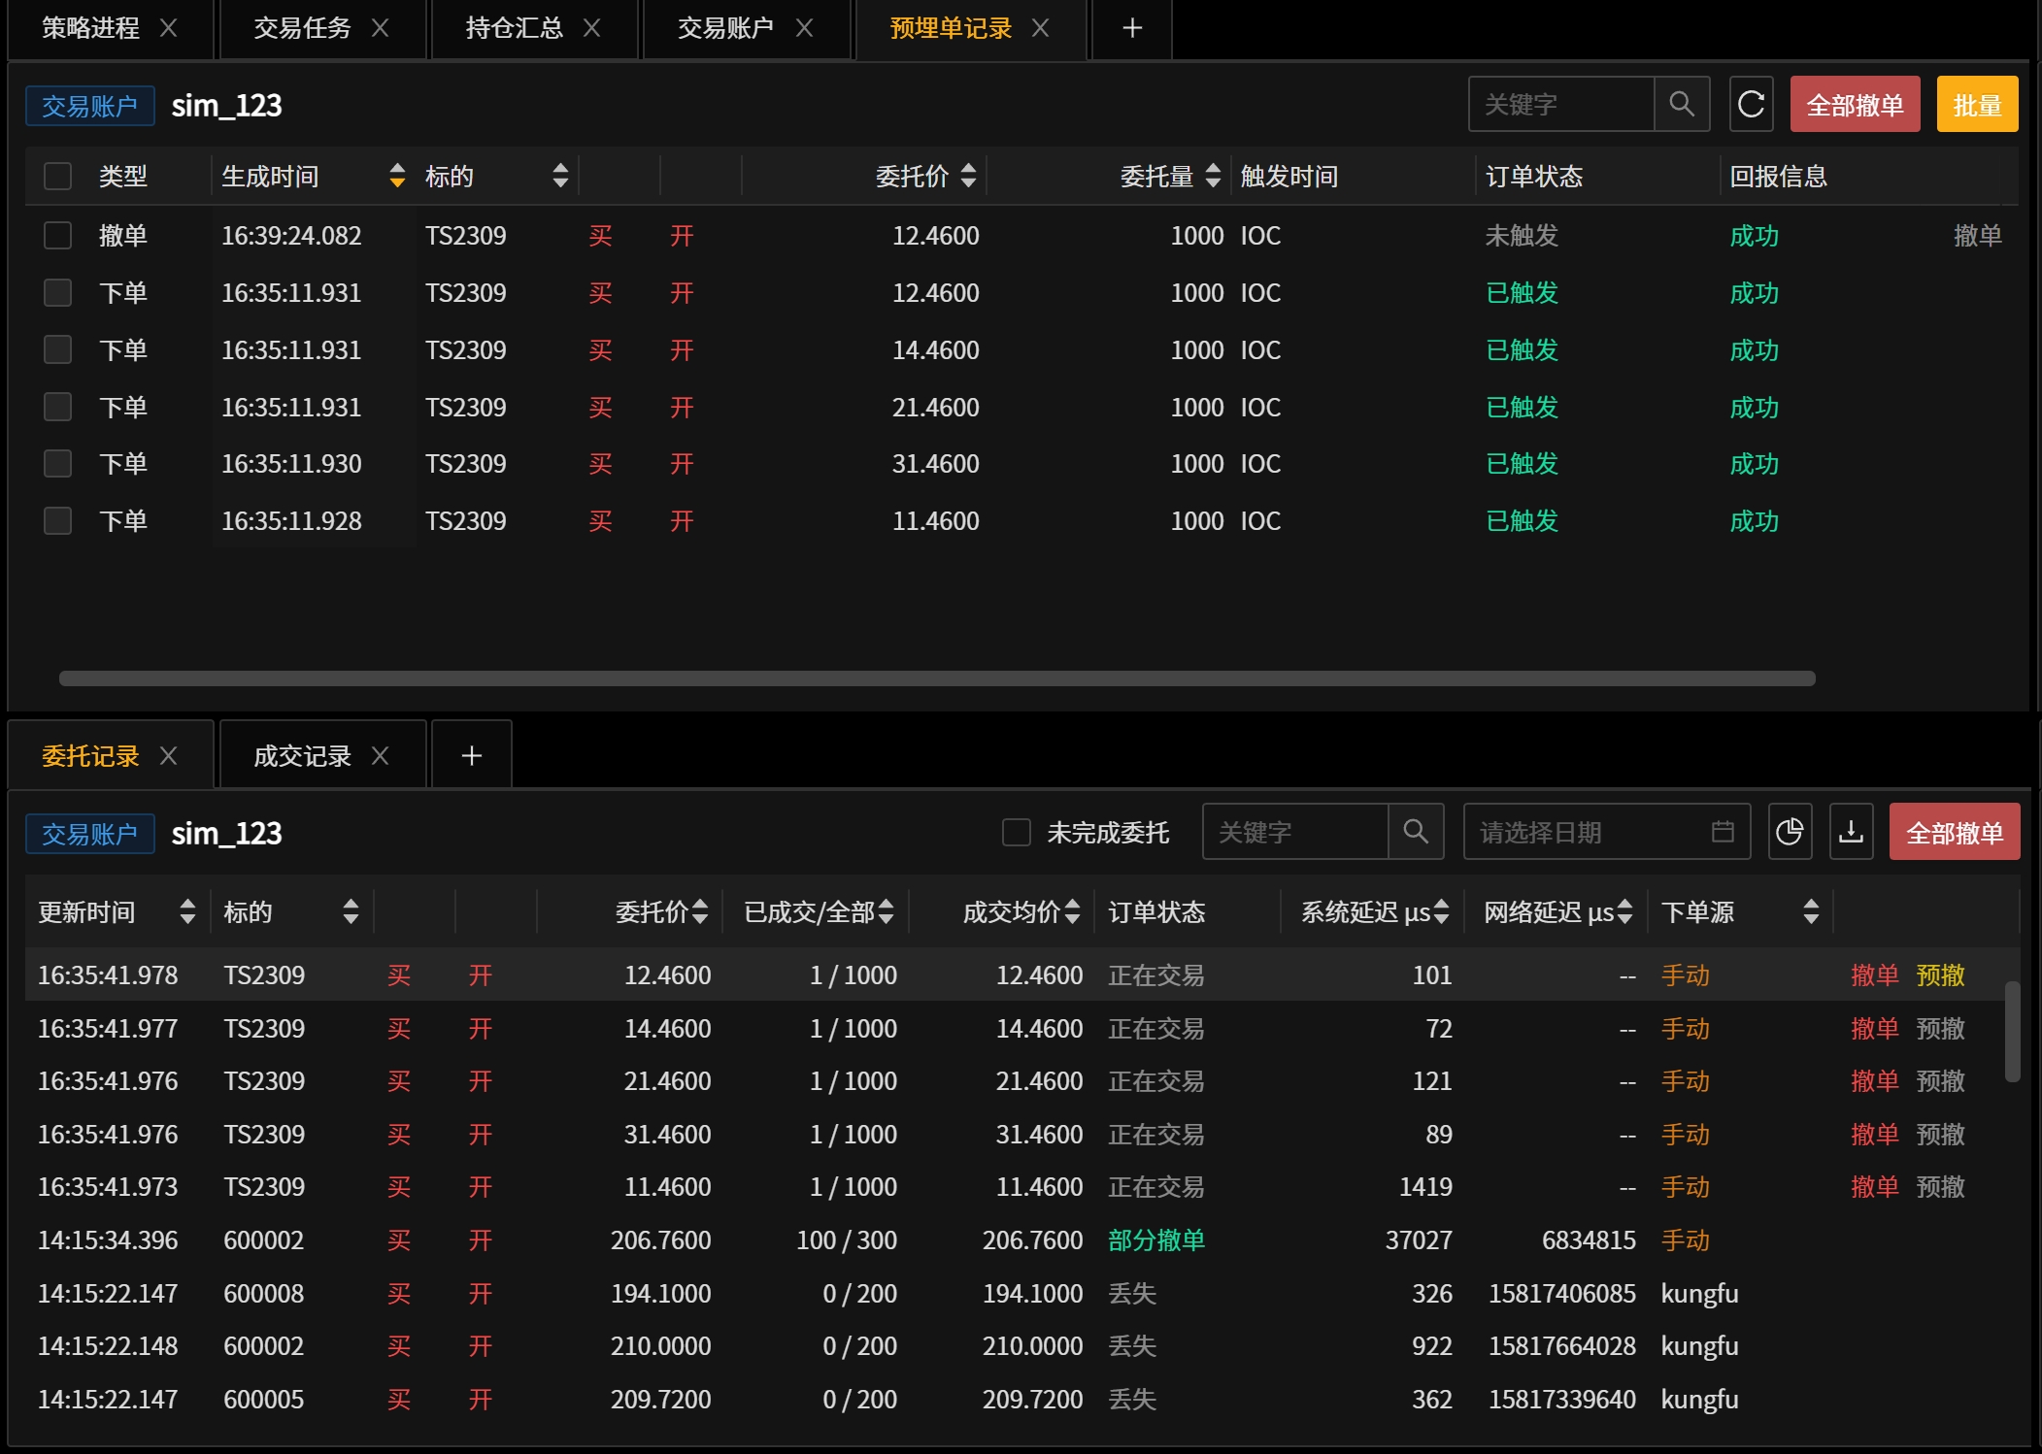Add a new tab next to 成交记录
Viewport: 2042px width, 1454px height.
pos(471,754)
